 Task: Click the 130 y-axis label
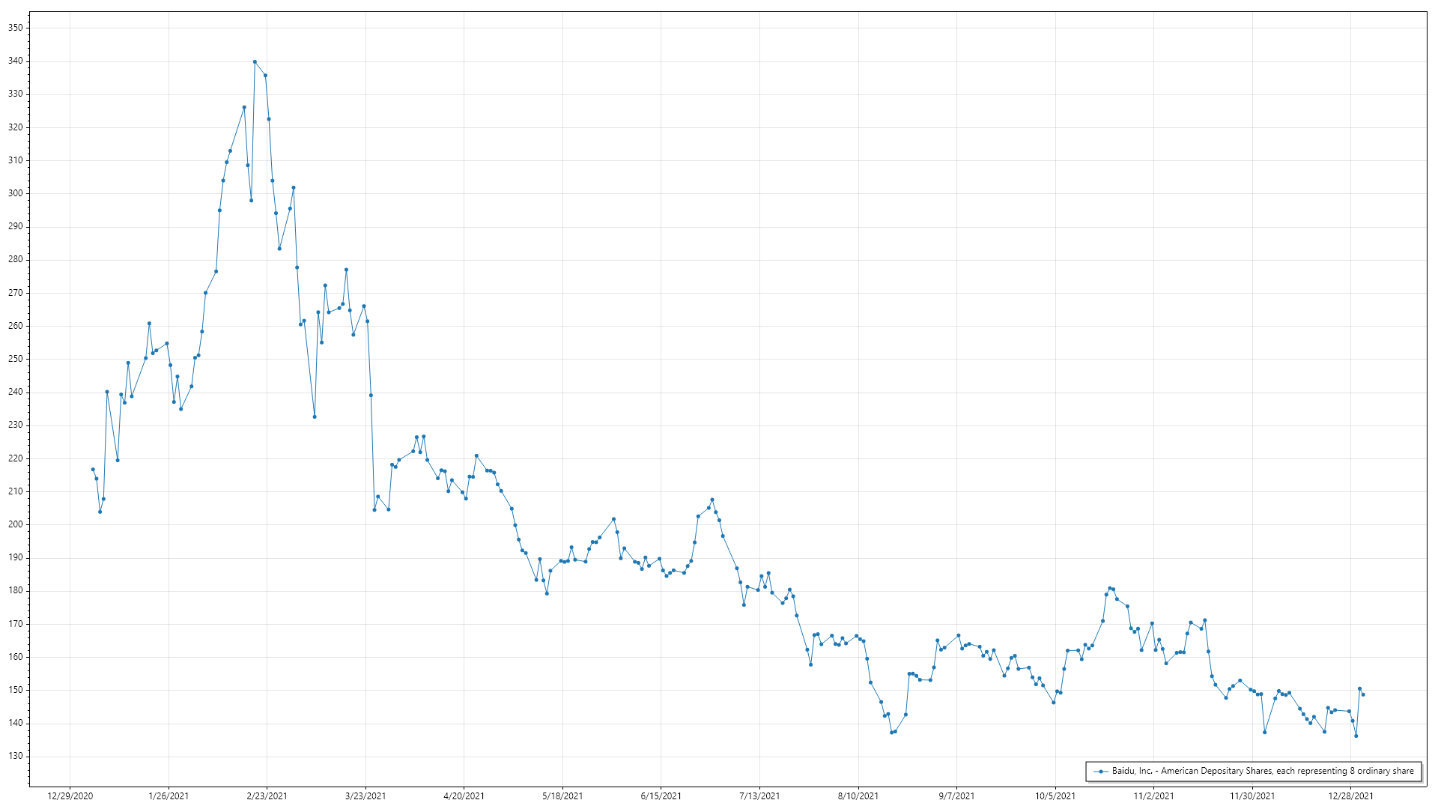(16, 756)
